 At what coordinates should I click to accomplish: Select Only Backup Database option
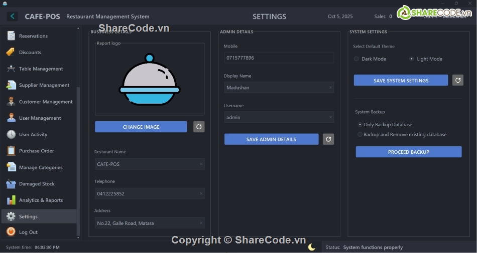click(360, 124)
